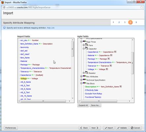Select Effectivity Date Agile field

pyautogui.click(x=91, y=90)
